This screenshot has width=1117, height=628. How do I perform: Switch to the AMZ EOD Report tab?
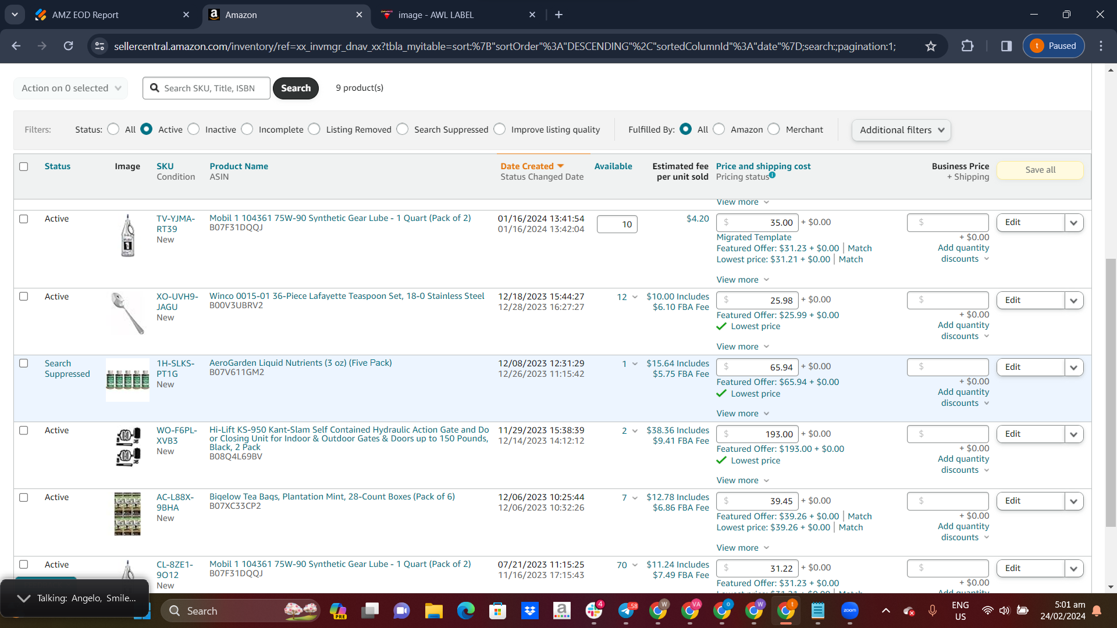(x=111, y=15)
